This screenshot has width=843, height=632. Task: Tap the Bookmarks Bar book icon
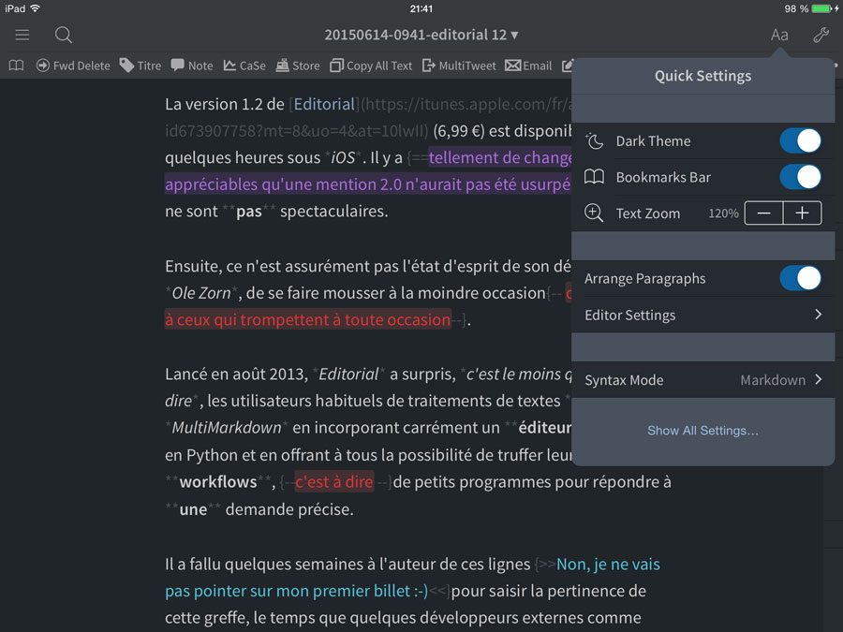point(594,177)
